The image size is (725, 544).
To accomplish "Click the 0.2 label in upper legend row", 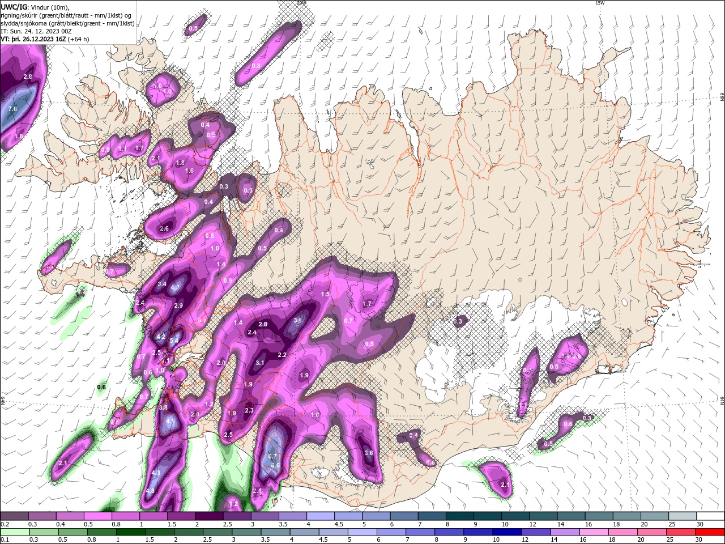I will pyautogui.click(x=5, y=524).
